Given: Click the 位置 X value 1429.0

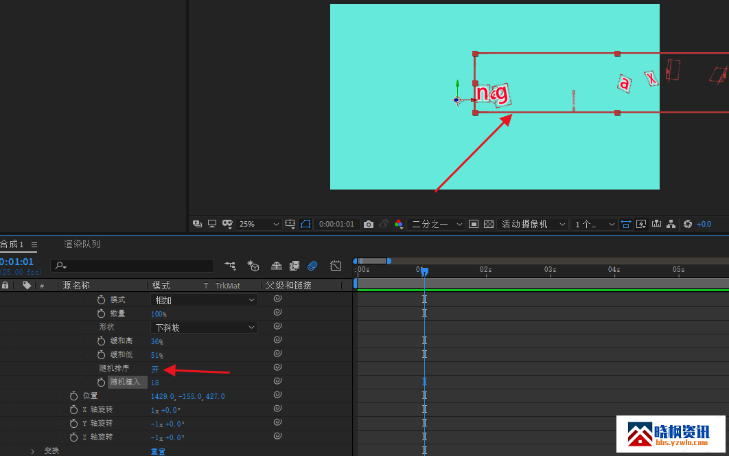Looking at the screenshot, I should click(163, 396).
